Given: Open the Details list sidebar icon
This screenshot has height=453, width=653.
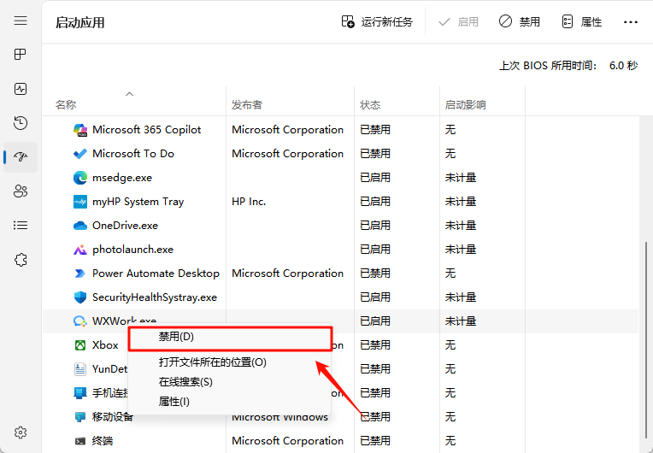Looking at the screenshot, I should (21, 226).
